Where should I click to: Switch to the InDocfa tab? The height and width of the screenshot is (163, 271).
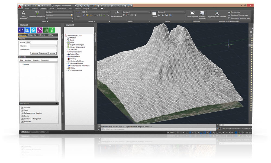click(42, 35)
